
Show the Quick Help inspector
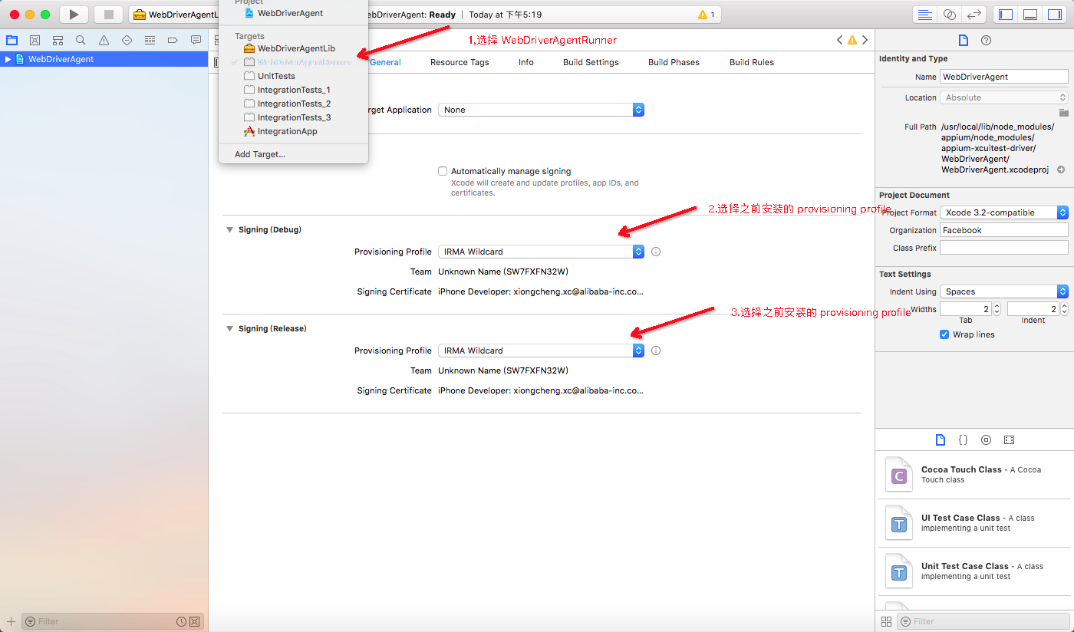(x=987, y=41)
